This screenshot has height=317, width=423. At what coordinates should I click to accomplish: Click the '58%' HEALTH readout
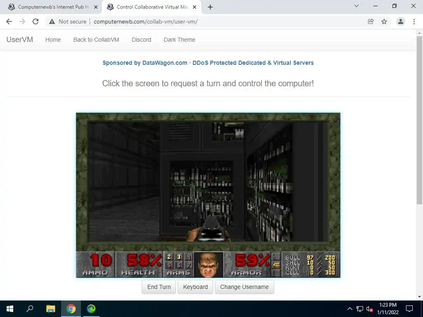tap(144, 261)
